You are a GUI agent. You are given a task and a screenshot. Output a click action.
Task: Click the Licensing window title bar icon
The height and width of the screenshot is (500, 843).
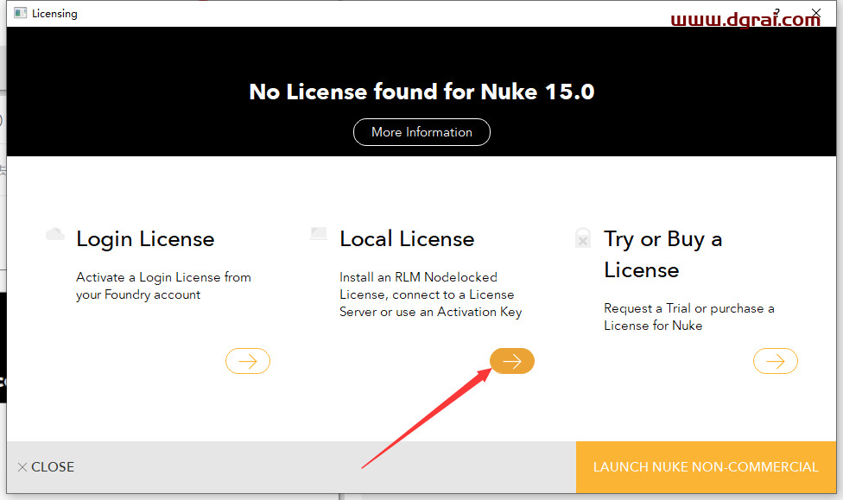pyautogui.click(x=21, y=13)
